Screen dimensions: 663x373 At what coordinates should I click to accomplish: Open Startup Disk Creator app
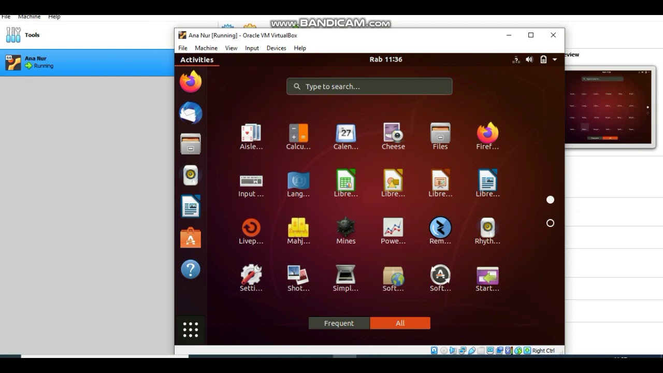click(487, 278)
